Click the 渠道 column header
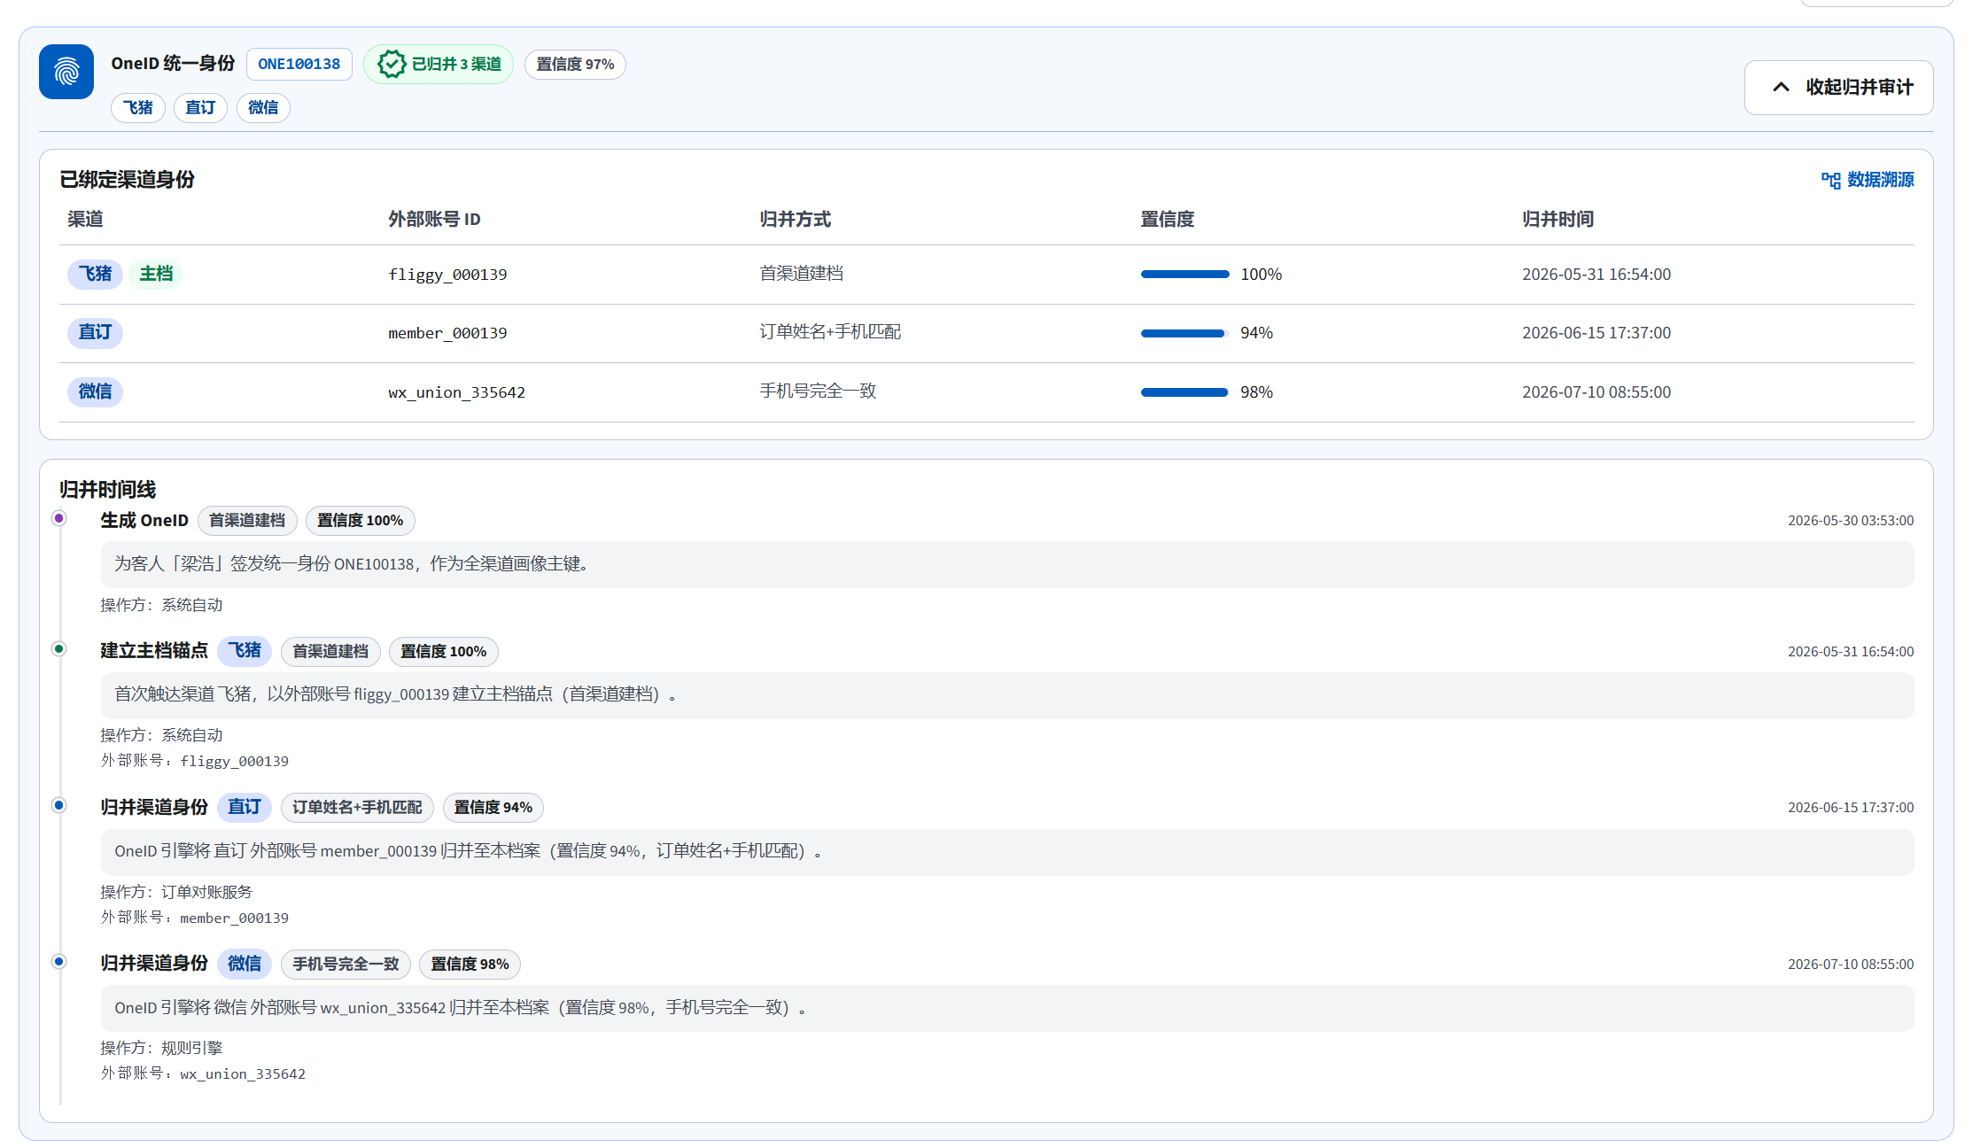 tap(85, 219)
